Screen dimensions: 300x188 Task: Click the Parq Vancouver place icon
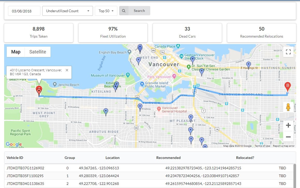pos(174,76)
